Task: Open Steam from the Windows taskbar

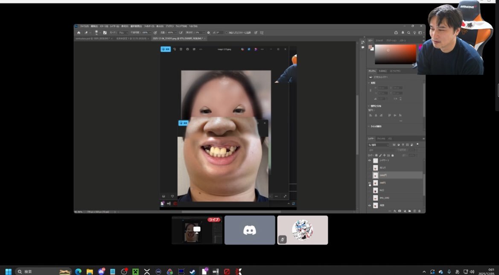Action: click(x=193, y=272)
